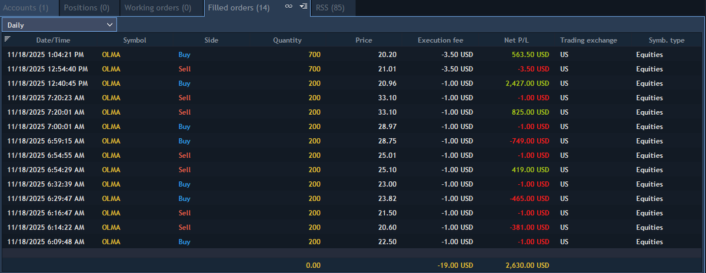
Task: Sort by the Execution fee column header
Action: [440, 41]
